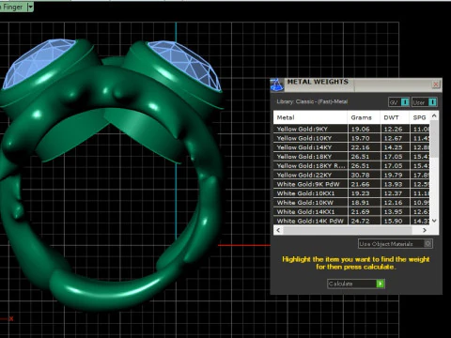
Task: Select the Yellow Gold:22KY row
Action: [x=351, y=175]
